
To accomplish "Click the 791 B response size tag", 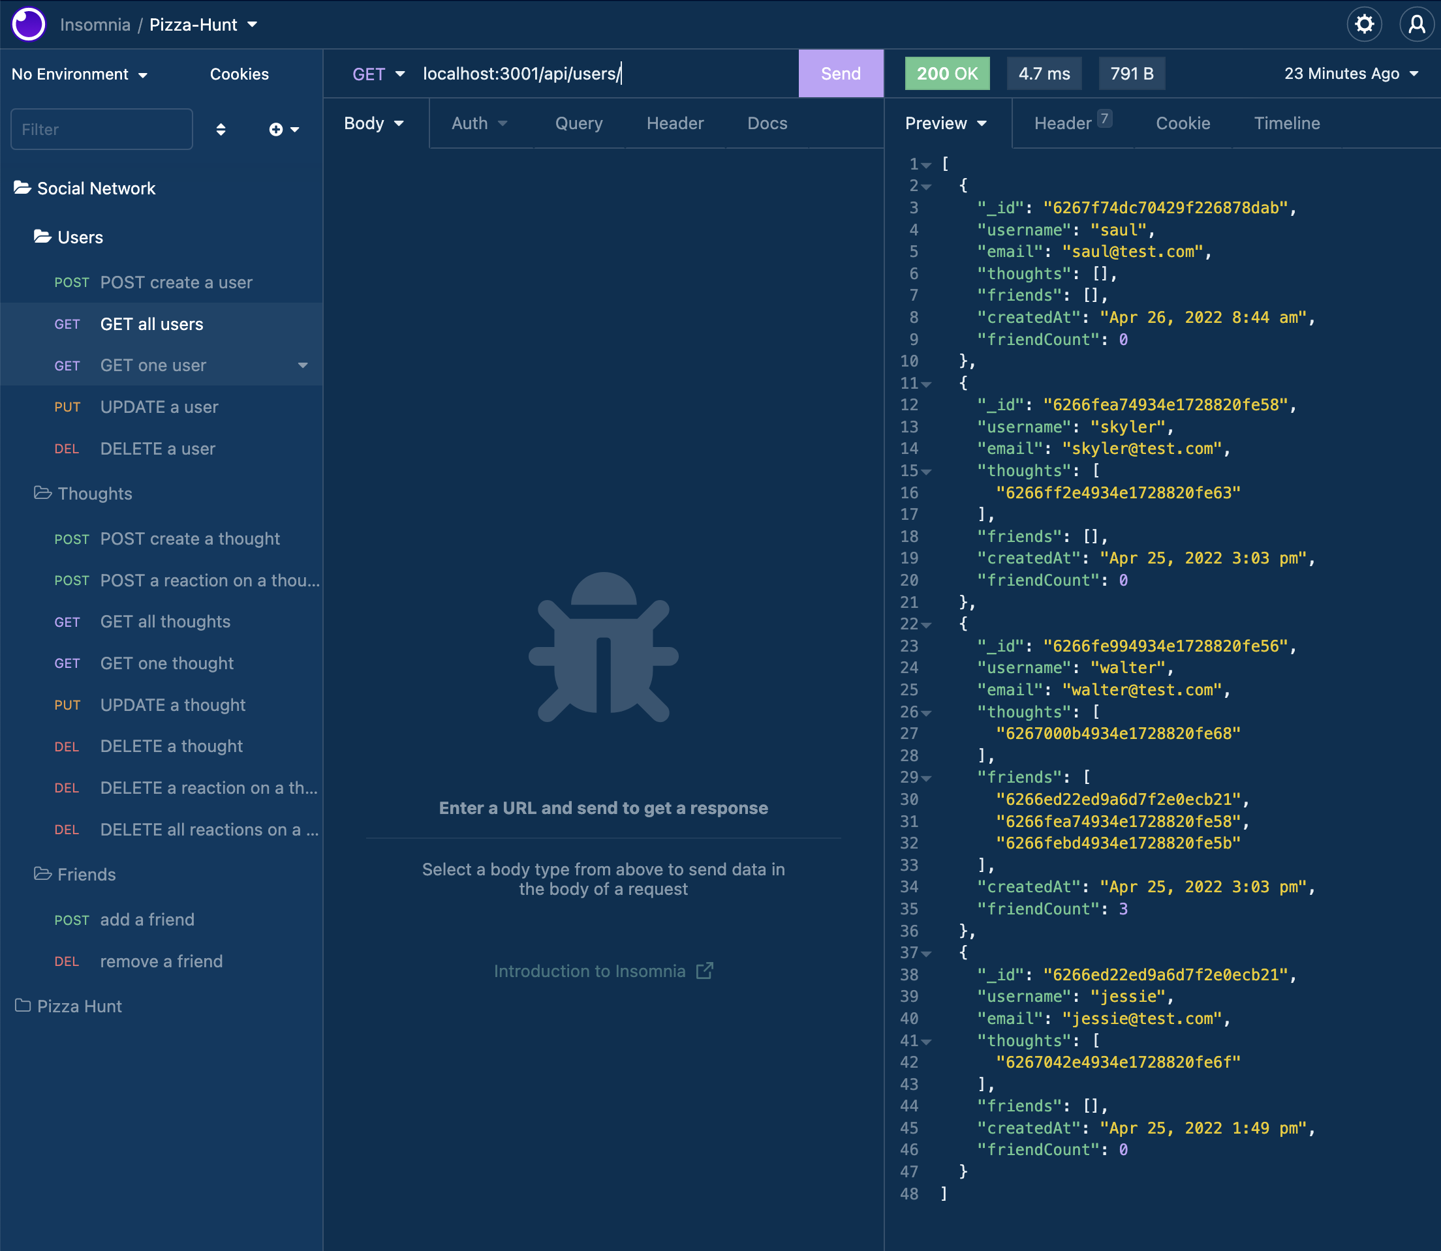I will pyautogui.click(x=1132, y=73).
